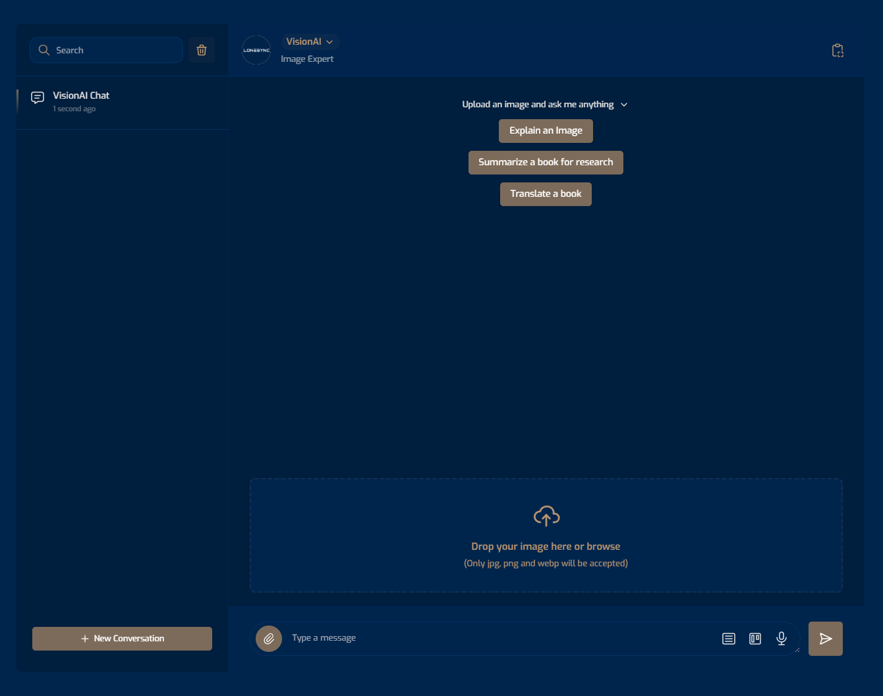
Task: Open the VisionAI model dropdown
Action: pyautogui.click(x=310, y=41)
